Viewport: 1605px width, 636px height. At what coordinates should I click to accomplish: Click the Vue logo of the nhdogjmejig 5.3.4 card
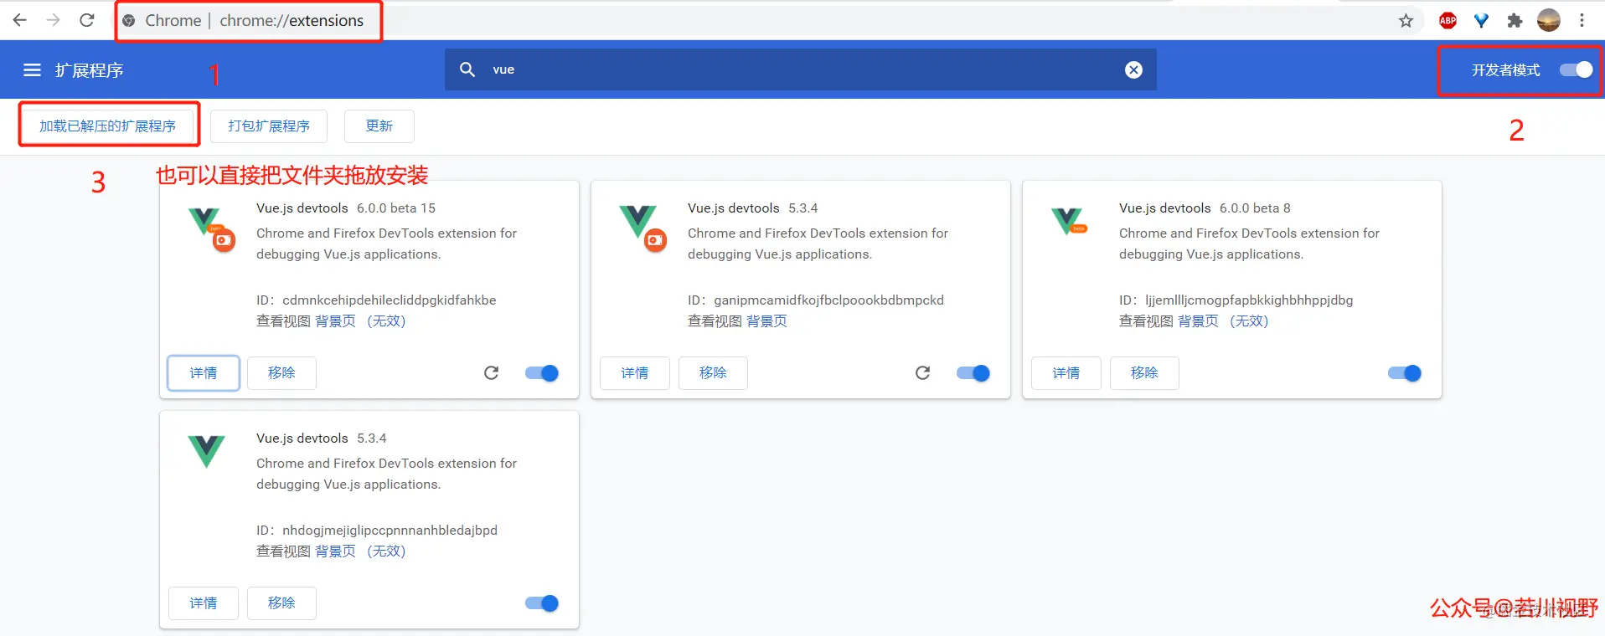pos(206,451)
